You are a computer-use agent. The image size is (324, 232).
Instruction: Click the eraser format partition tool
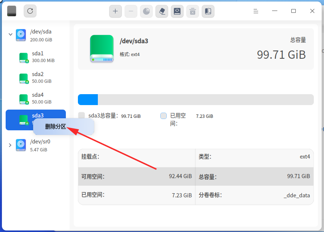click(162, 11)
